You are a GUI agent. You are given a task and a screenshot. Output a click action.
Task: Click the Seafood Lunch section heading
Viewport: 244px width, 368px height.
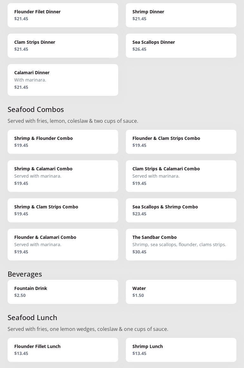tap(32, 318)
